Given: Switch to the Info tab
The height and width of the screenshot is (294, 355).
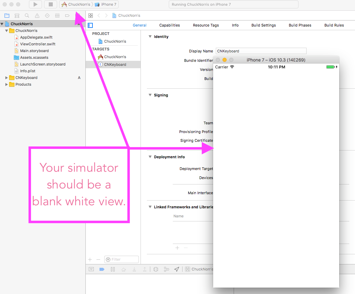Looking at the screenshot, I should click(235, 25).
